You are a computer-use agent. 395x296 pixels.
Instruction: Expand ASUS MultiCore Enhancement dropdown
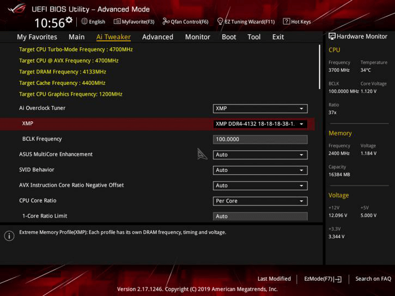tap(260, 155)
